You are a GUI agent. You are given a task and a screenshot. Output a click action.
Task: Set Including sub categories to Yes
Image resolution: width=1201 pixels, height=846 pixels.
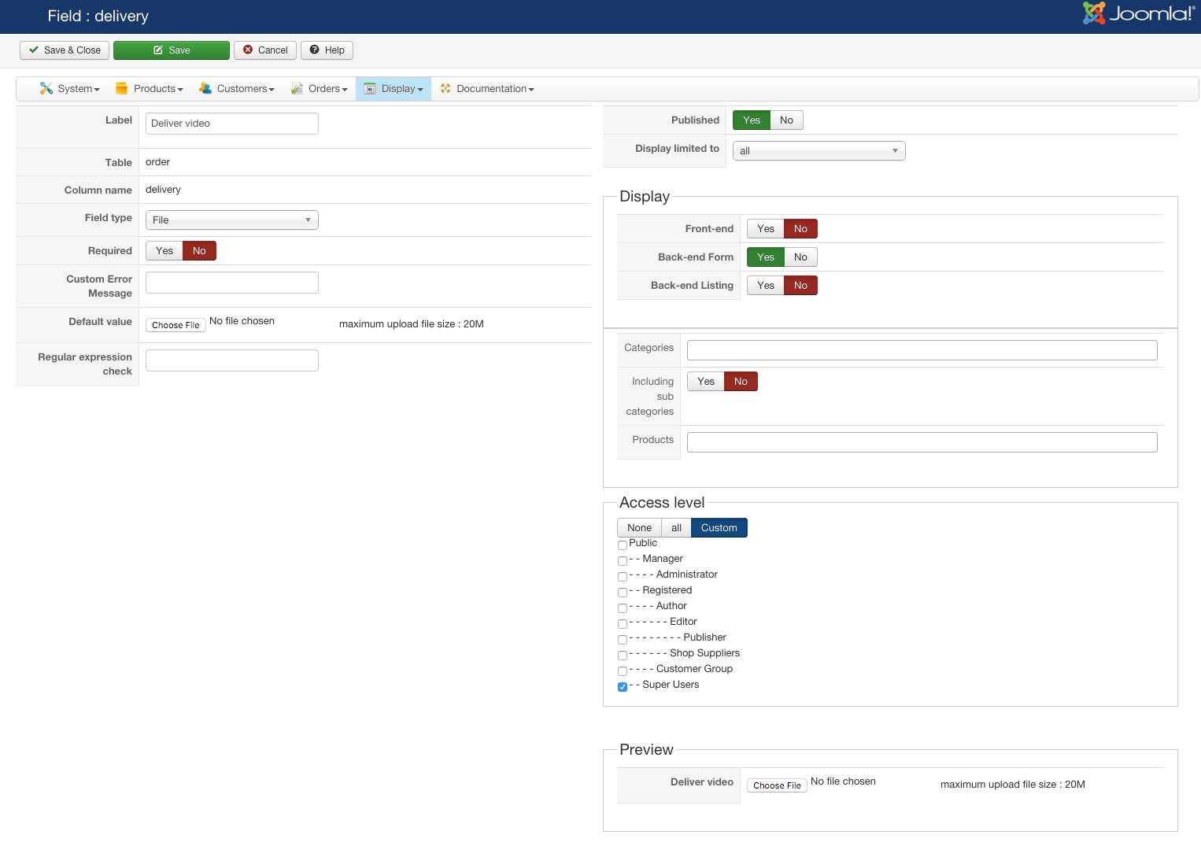click(x=706, y=382)
